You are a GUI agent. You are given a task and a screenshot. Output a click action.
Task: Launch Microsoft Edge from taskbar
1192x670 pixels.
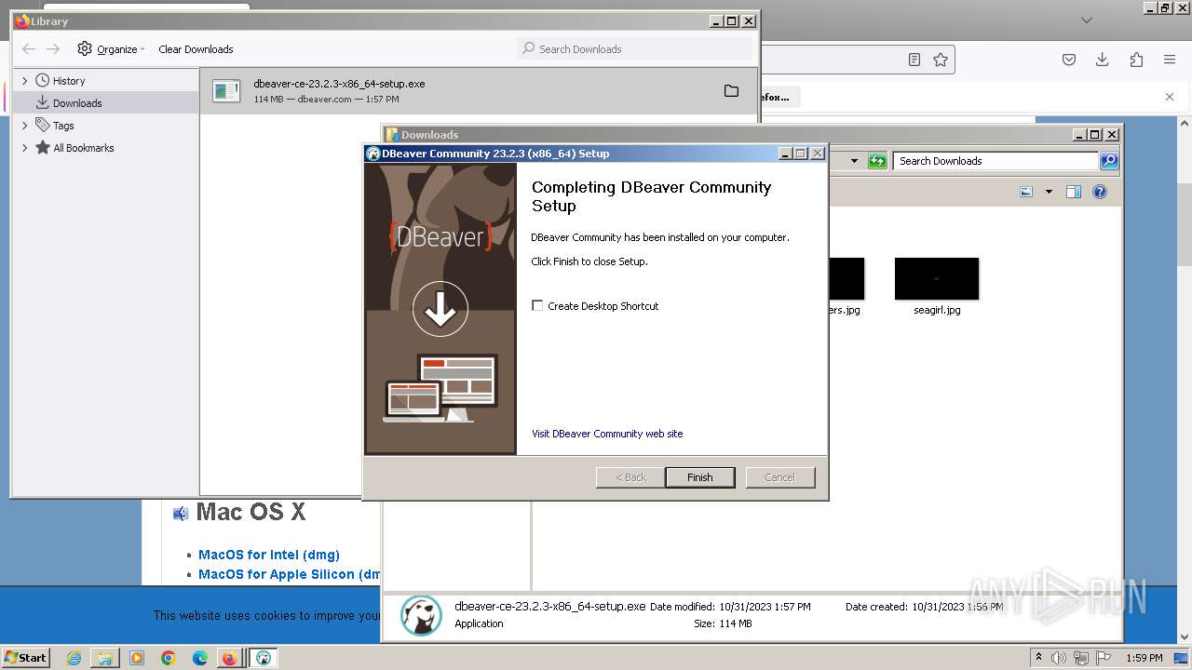(200, 658)
